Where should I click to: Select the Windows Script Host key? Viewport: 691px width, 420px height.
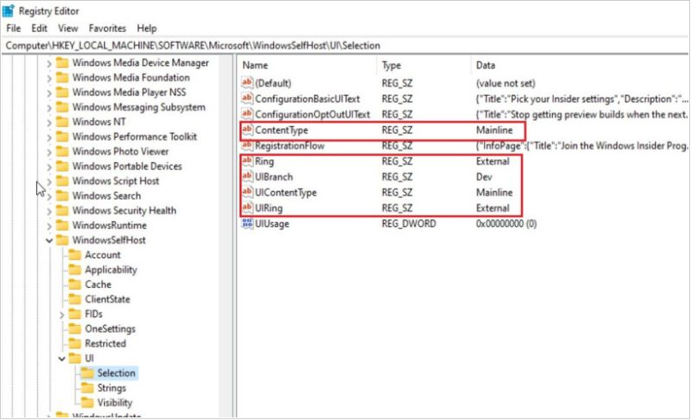pyautogui.click(x=116, y=181)
